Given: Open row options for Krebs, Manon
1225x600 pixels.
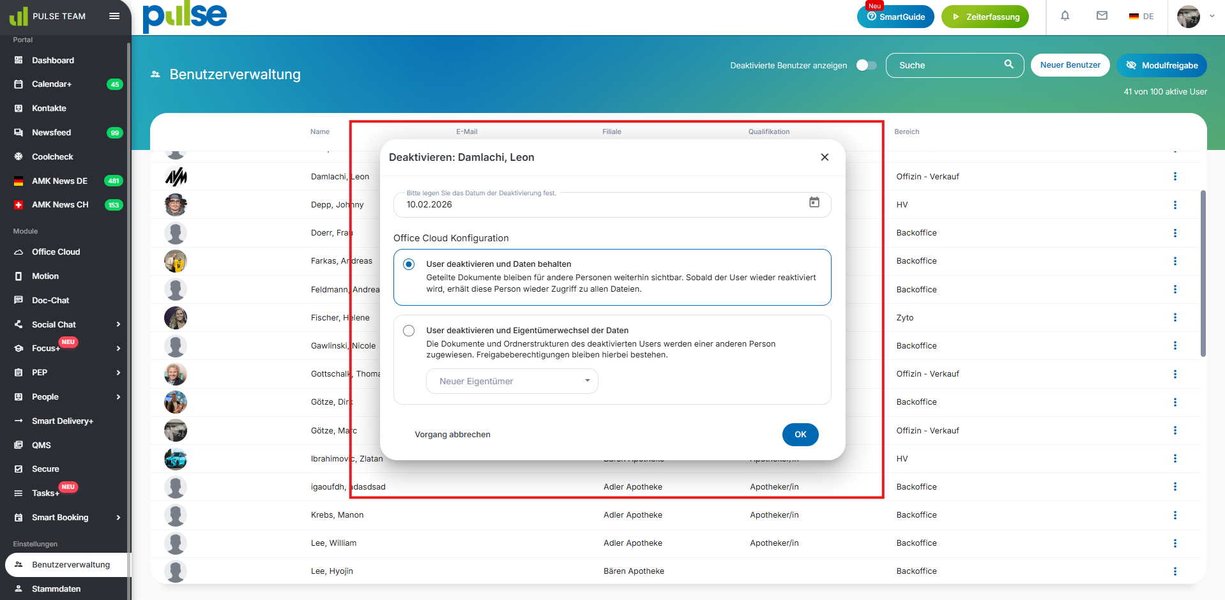Looking at the screenshot, I should pyautogui.click(x=1175, y=515).
